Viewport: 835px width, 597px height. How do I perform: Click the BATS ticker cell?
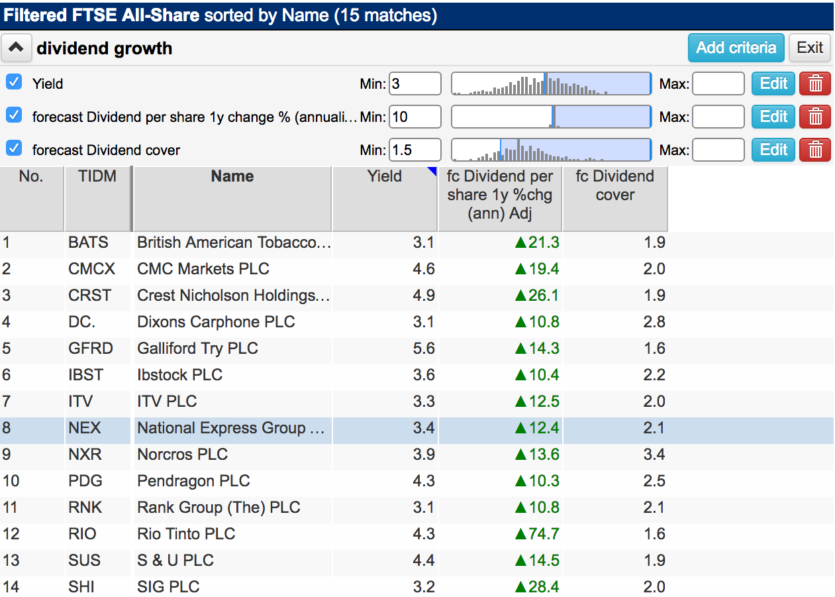click(x=88, y=243)
